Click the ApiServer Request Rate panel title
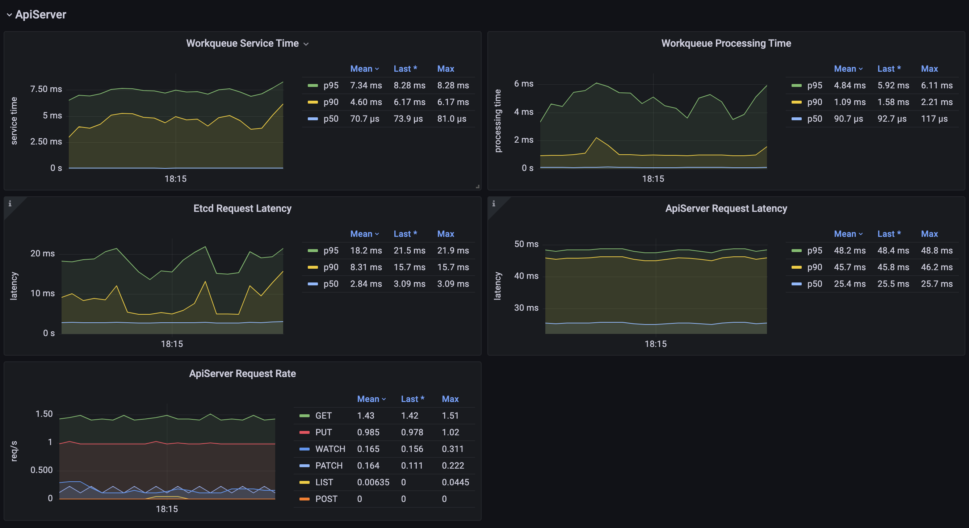This screenshot has height=528, width=969. pos(242,373)
